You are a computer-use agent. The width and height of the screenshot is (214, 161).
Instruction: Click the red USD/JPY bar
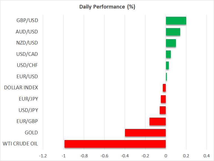pos(163,110)
